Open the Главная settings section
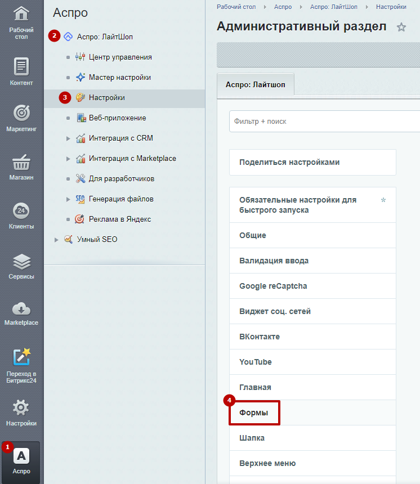The height and width of the screenshot is (484, 420). point(312,387)
